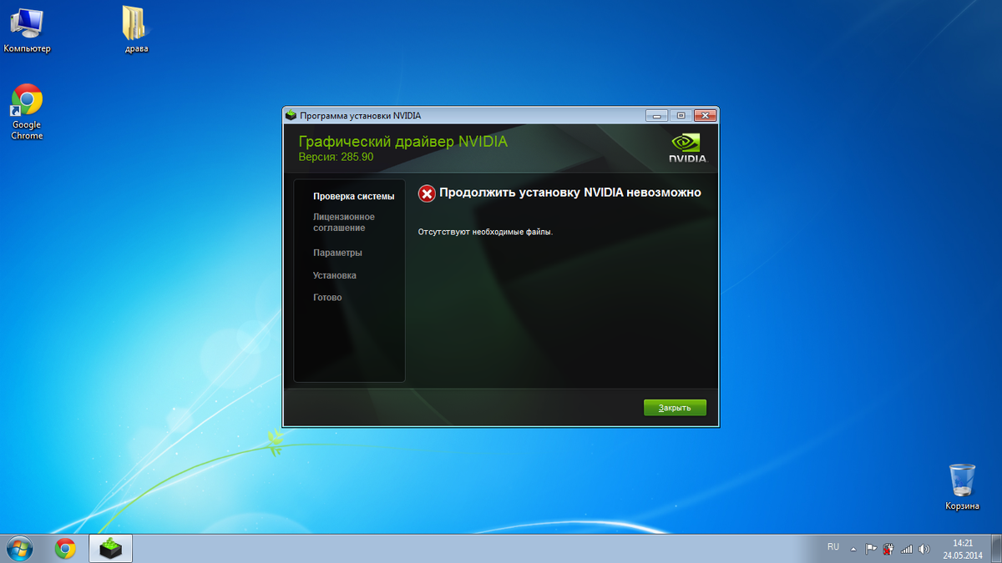Screen dimensions: 1002x563
Task: Minimize the NVIDIA installer window
Action: (657, 115)
